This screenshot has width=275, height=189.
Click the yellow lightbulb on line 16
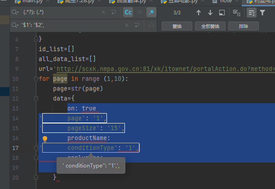45,139
